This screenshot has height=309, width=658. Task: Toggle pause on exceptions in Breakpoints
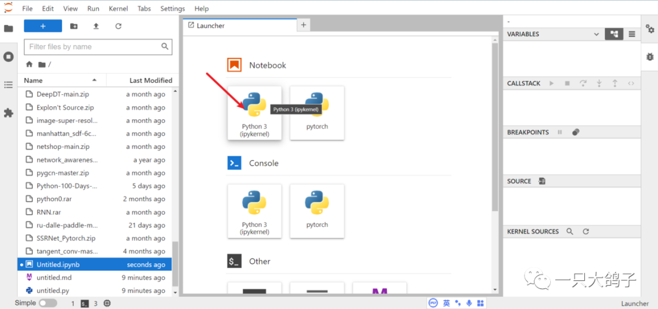[560, 133]
